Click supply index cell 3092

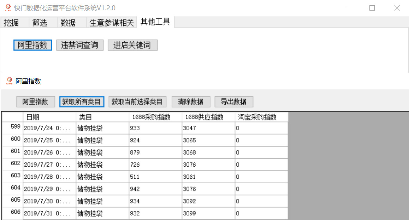click(x=208, y=201)
